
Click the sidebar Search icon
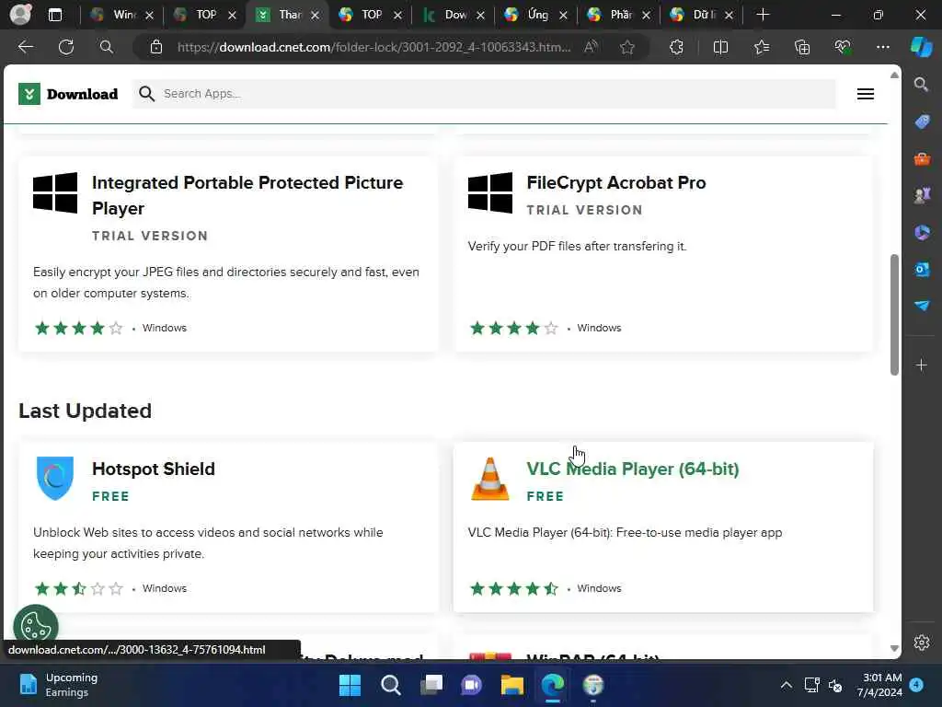coord(921,84)
